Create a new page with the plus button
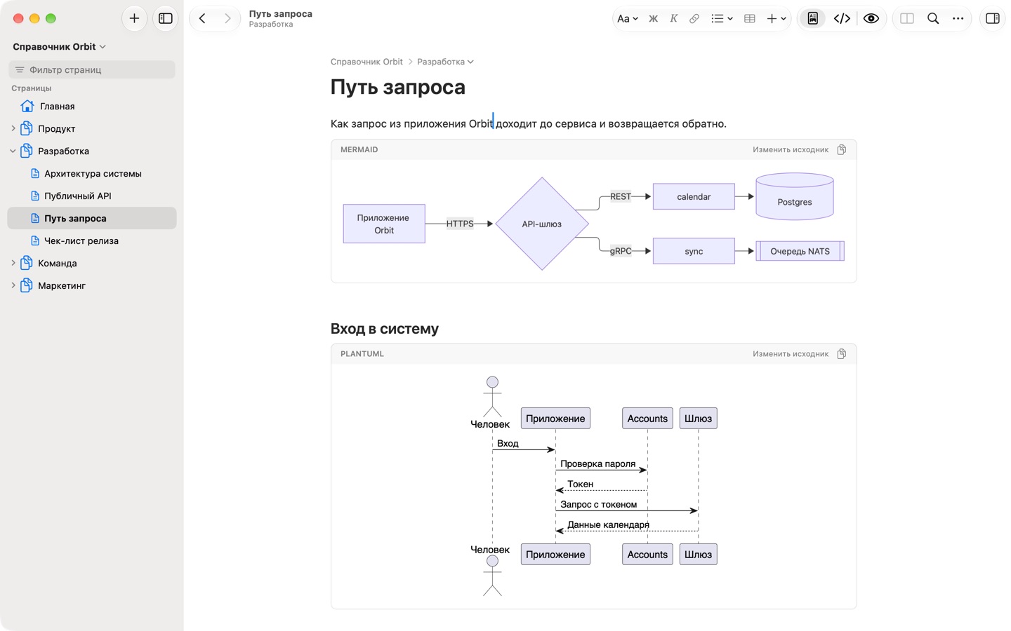 coord(134,18)
